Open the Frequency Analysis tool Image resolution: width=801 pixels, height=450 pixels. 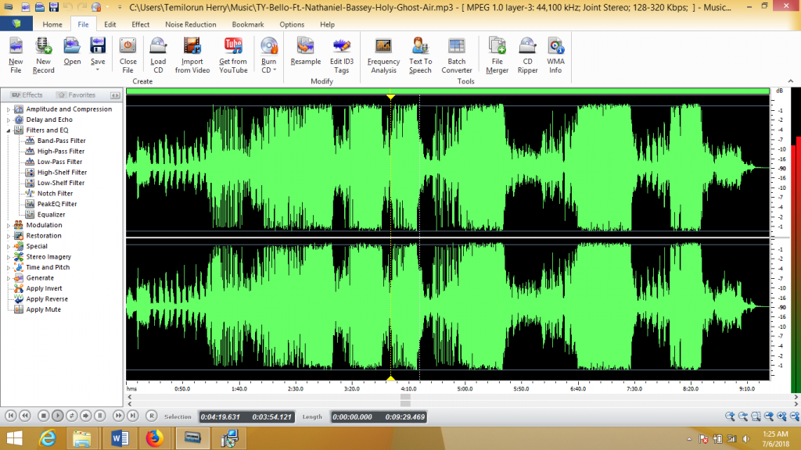click(383, 55)
